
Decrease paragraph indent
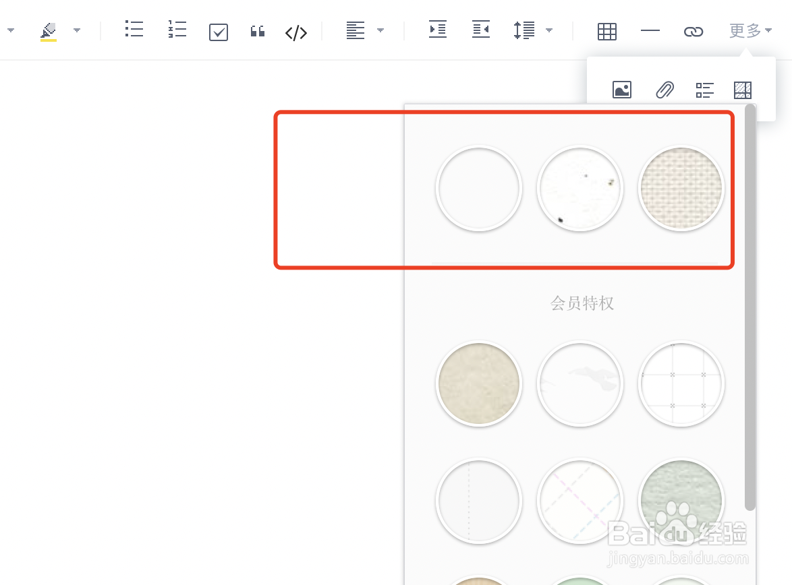(x=481, y=29)
